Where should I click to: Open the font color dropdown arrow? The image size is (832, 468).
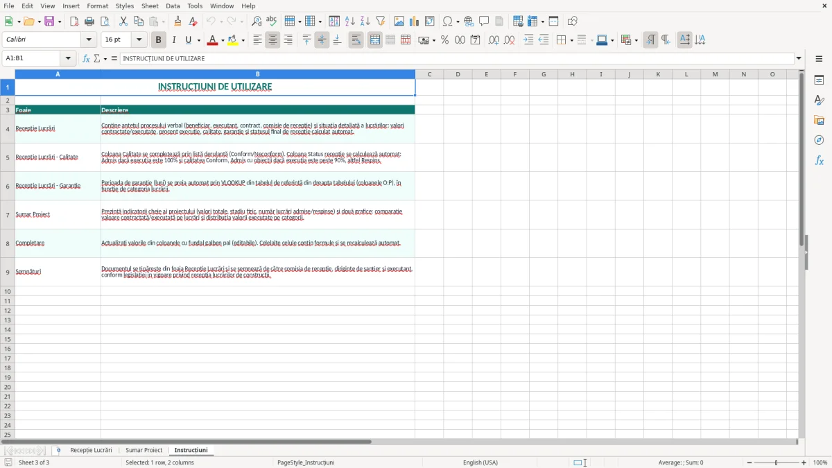click(223, 40)
